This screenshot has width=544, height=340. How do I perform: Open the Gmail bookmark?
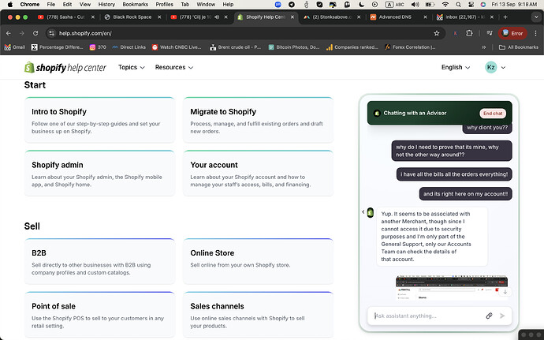click(15, 47)
